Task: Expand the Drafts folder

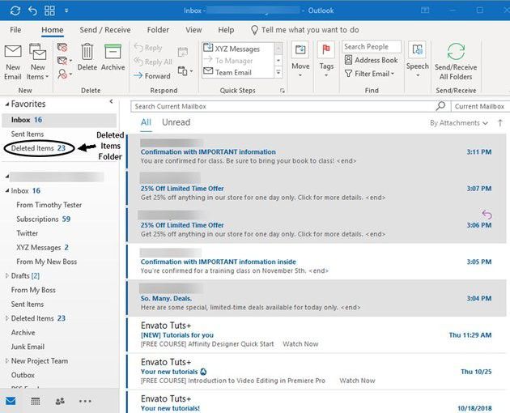Action: pyautogui.click(x=6, y=276)
